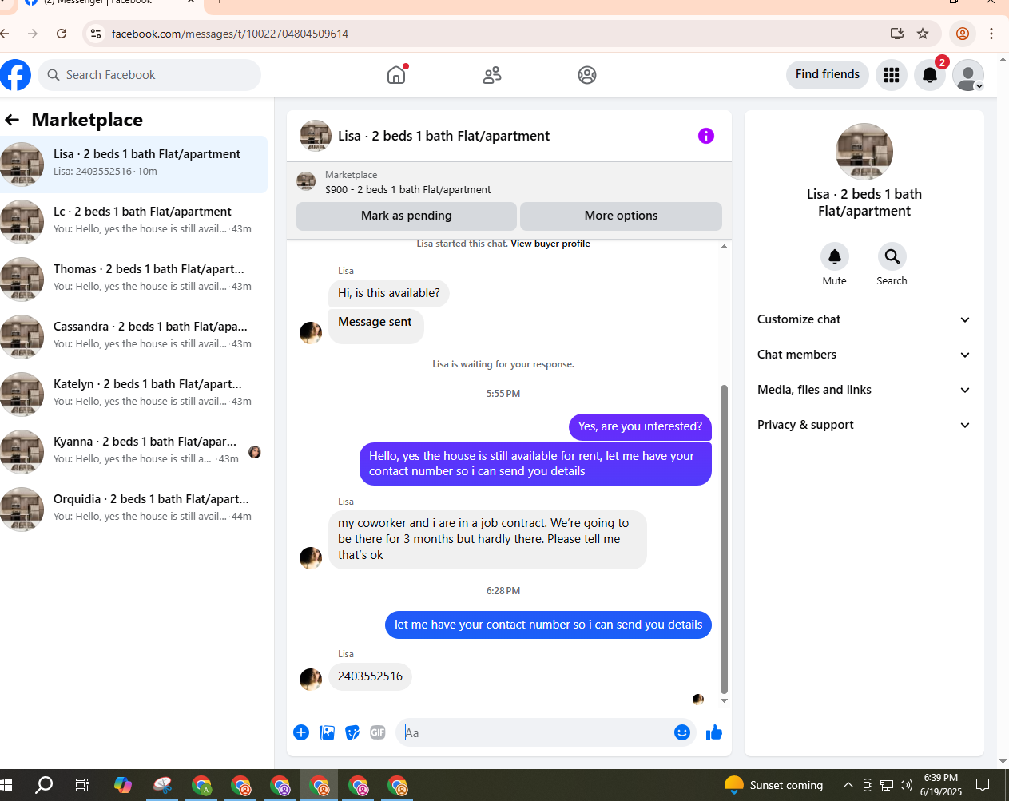Mark the listing as pending

tap(407, 216)
